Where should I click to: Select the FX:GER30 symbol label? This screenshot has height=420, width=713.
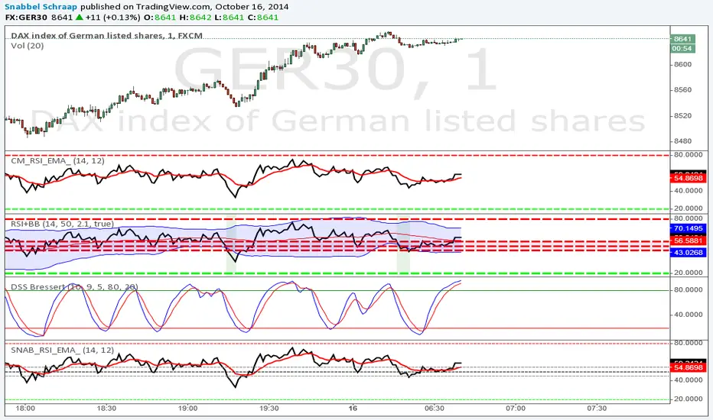(x=26, y=18)
